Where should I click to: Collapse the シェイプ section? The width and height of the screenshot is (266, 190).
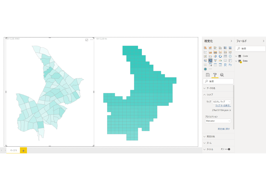point(218,95)
